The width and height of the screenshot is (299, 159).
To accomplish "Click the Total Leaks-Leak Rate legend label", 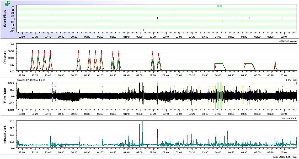I will (284, 157).
